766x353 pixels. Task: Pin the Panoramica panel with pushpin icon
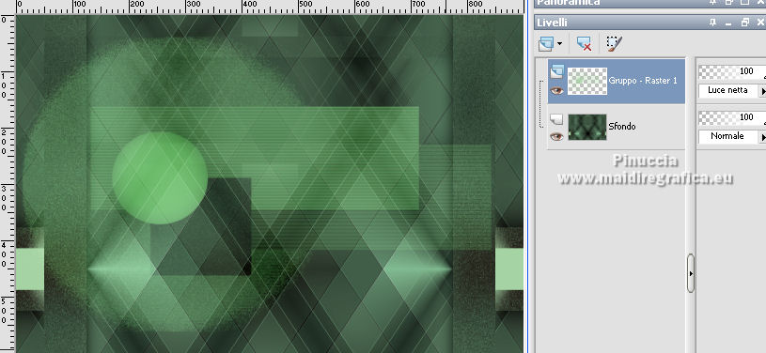(x=712, y=3)
